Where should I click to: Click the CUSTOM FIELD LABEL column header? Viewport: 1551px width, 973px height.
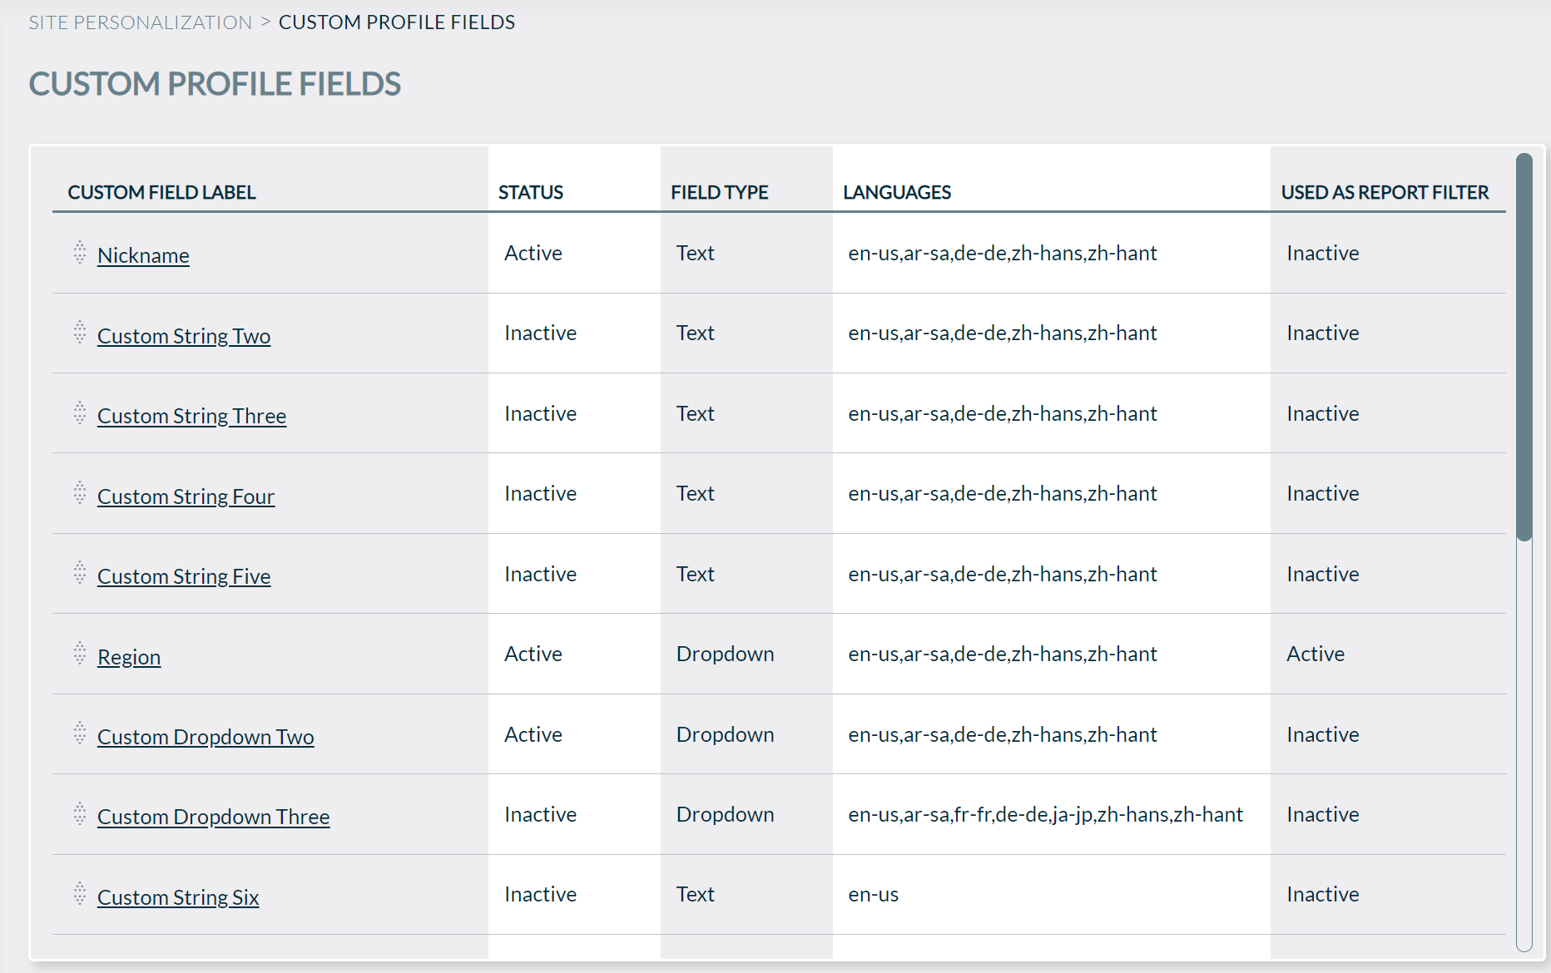(x=162, y=192)
